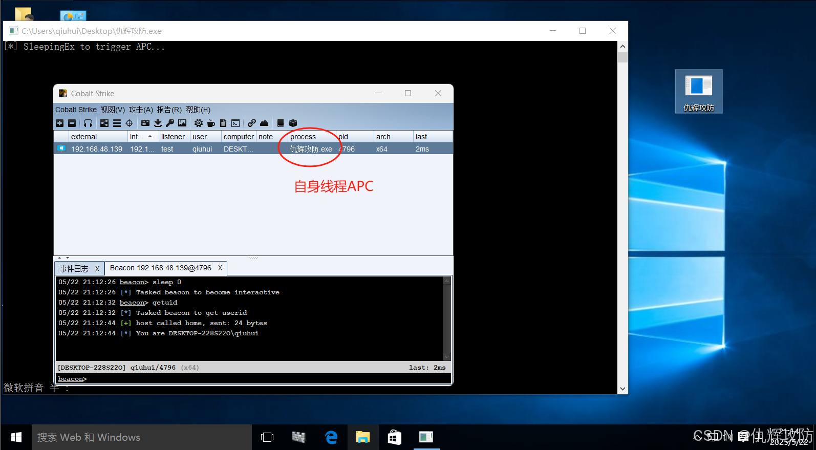Switch to the 事件日志 tab
Image resolution: width=816 pixels, height=450 pixels.
click(x=74, y=268)
